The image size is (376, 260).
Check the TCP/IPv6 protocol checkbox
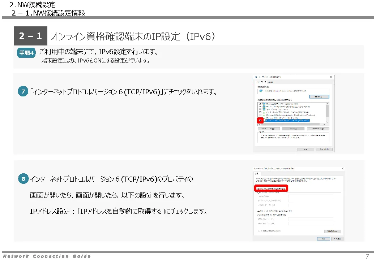coord(260,121)
